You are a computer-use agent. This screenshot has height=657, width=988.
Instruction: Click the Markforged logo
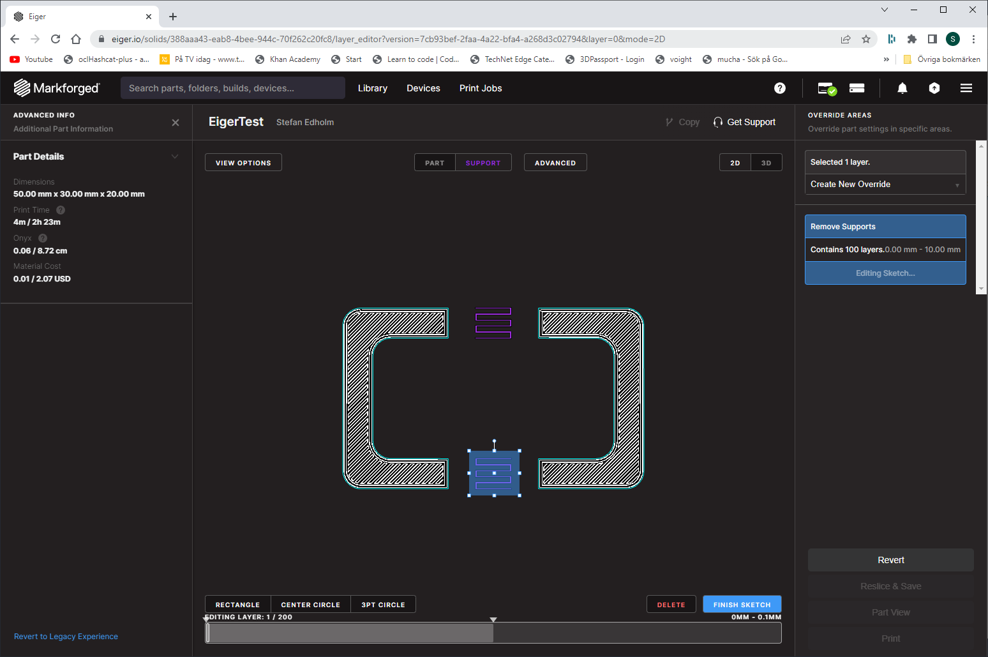pos(57,88)
